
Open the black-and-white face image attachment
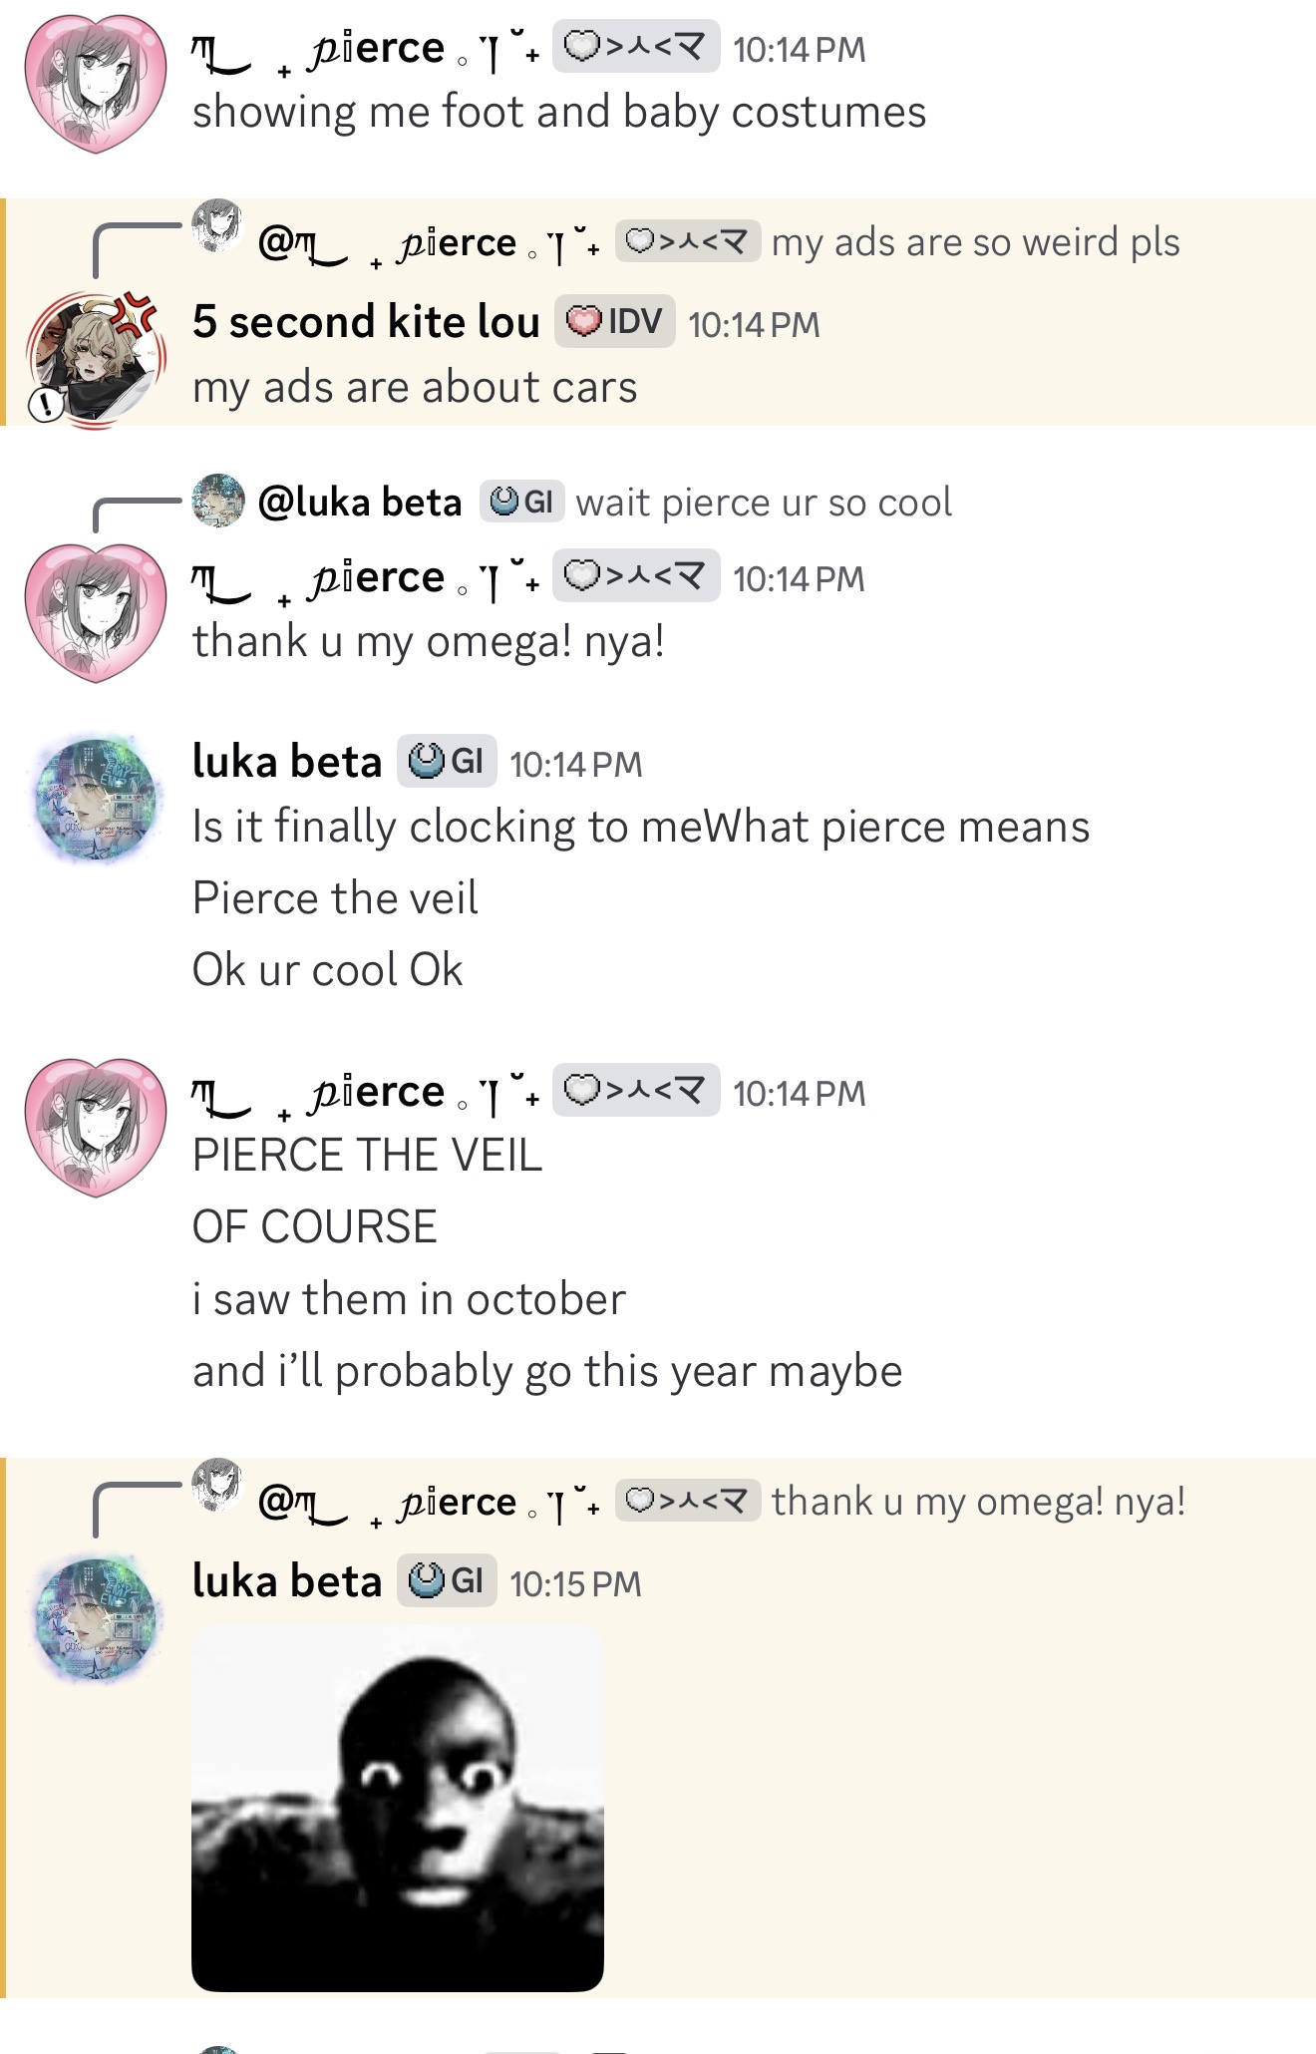[398, 1808]
